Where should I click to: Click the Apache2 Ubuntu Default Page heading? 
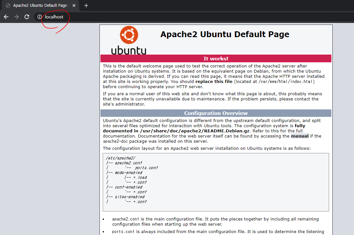click(225, 34)
